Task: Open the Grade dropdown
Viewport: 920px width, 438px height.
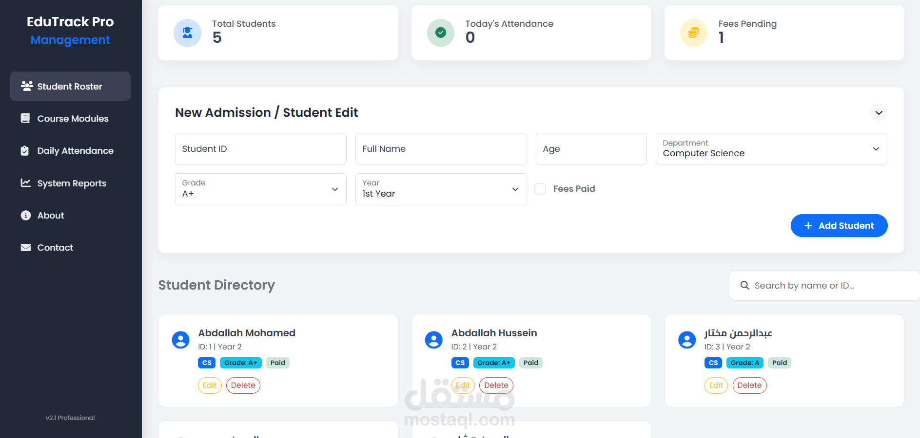Action: 260,189
